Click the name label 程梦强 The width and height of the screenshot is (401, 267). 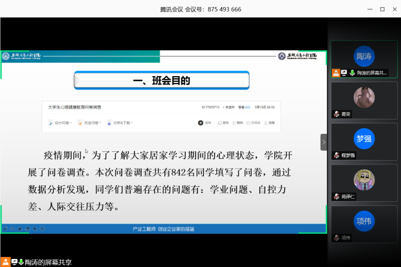pyautogui.click(x=348, y=155)
